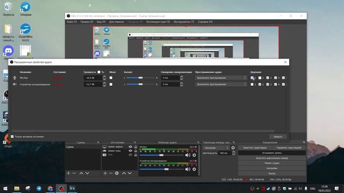
Task: Open the Mic/Aux gear menu in the mixer
Action: tap(194, 155)
